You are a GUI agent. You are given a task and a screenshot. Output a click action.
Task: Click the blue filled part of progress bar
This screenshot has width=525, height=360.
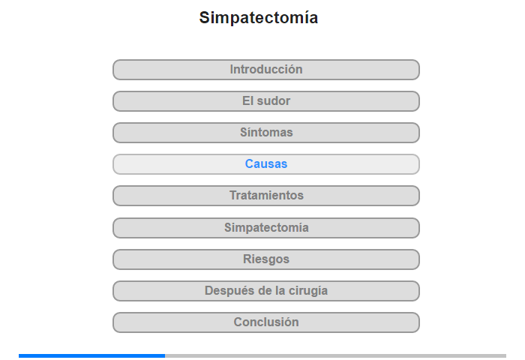(91, 355)
